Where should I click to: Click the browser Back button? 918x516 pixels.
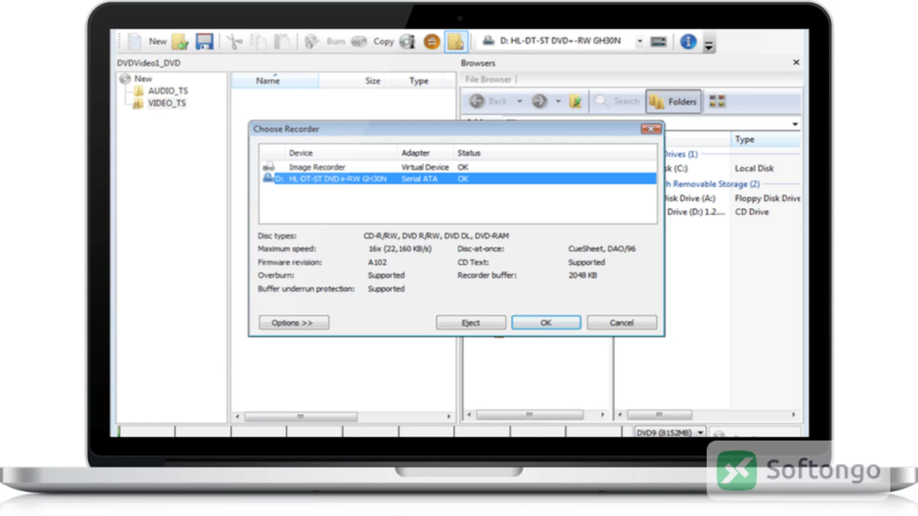click(x=488, y=101)
